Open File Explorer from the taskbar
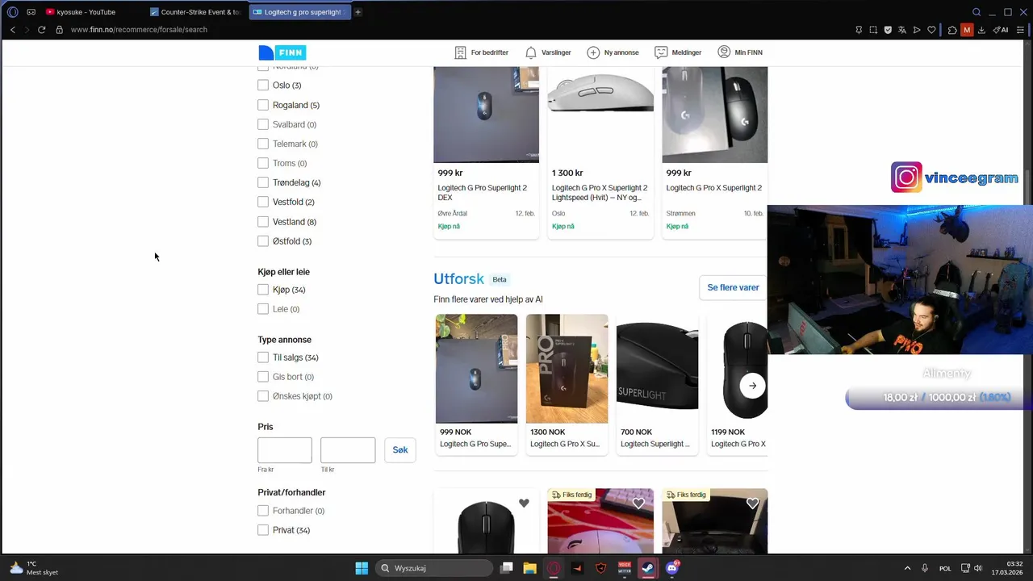The width and height of the screenshot is (1033, 581). coord(530,568)
